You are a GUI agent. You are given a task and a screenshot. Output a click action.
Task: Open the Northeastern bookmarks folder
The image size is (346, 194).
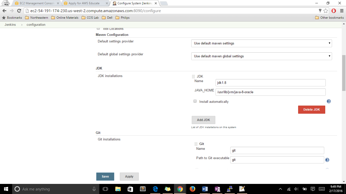coord(36,18)
